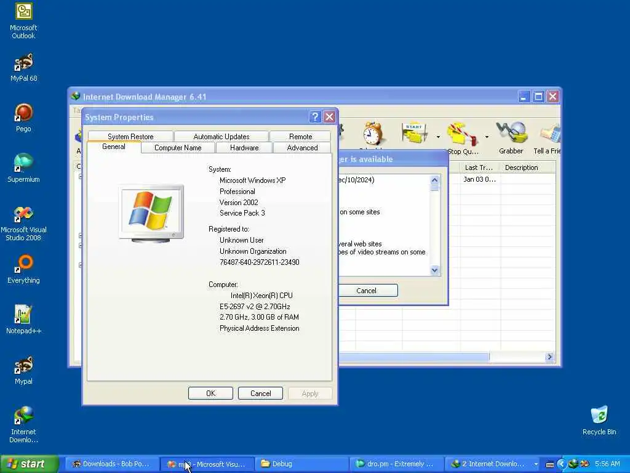
Task: Click the Last Try column header
Action: tap(479, 168)
